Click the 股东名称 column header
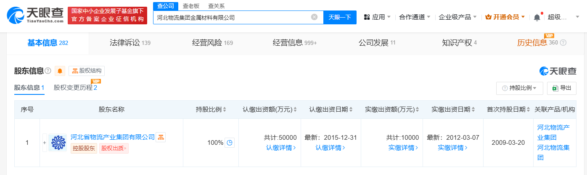The height and width of the screenshot is (175, 587). [111, 110]
